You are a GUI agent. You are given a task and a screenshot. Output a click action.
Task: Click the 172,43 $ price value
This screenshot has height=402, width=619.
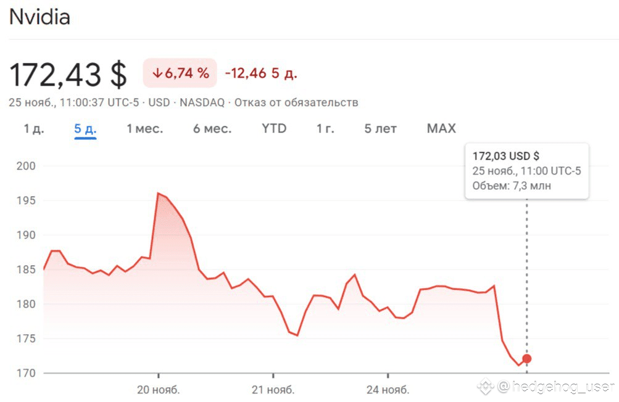[x=68, y=75]
